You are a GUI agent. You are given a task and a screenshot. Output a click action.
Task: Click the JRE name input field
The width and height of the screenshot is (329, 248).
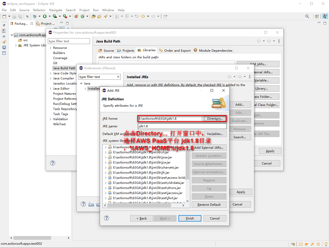coord(182,126)
